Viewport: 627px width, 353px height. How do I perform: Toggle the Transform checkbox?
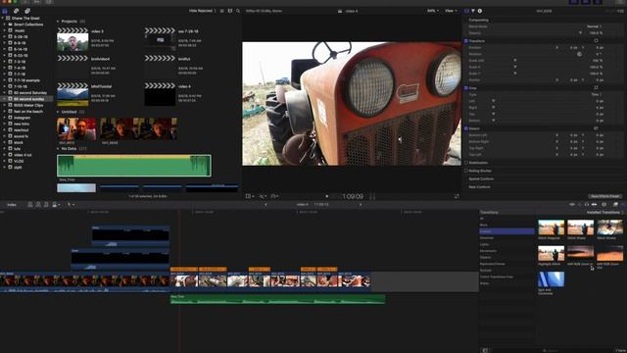click(466, 41)
